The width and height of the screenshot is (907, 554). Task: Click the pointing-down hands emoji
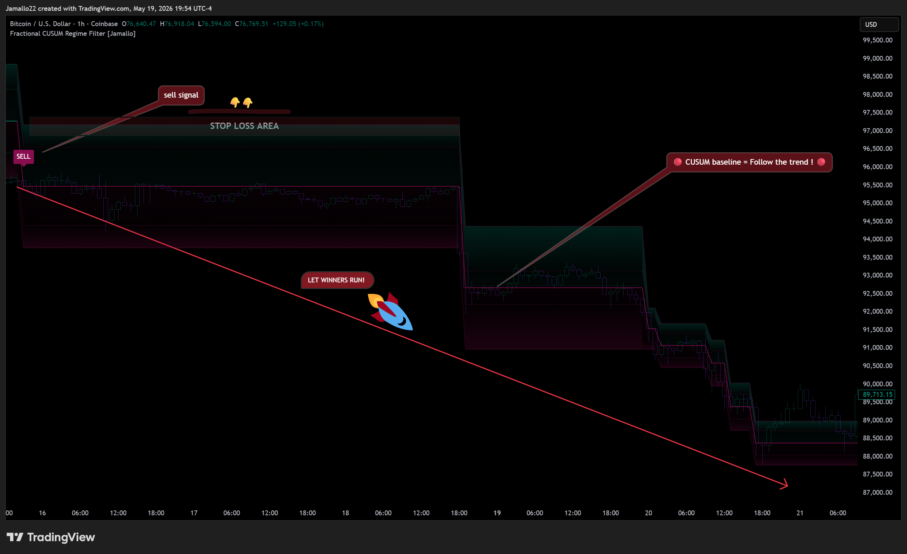[x=241, y=102]
